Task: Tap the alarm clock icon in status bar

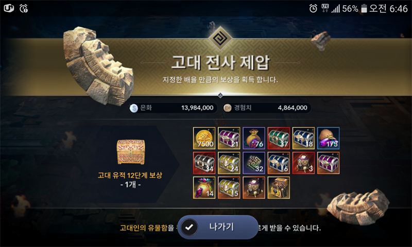Action: 313,9
